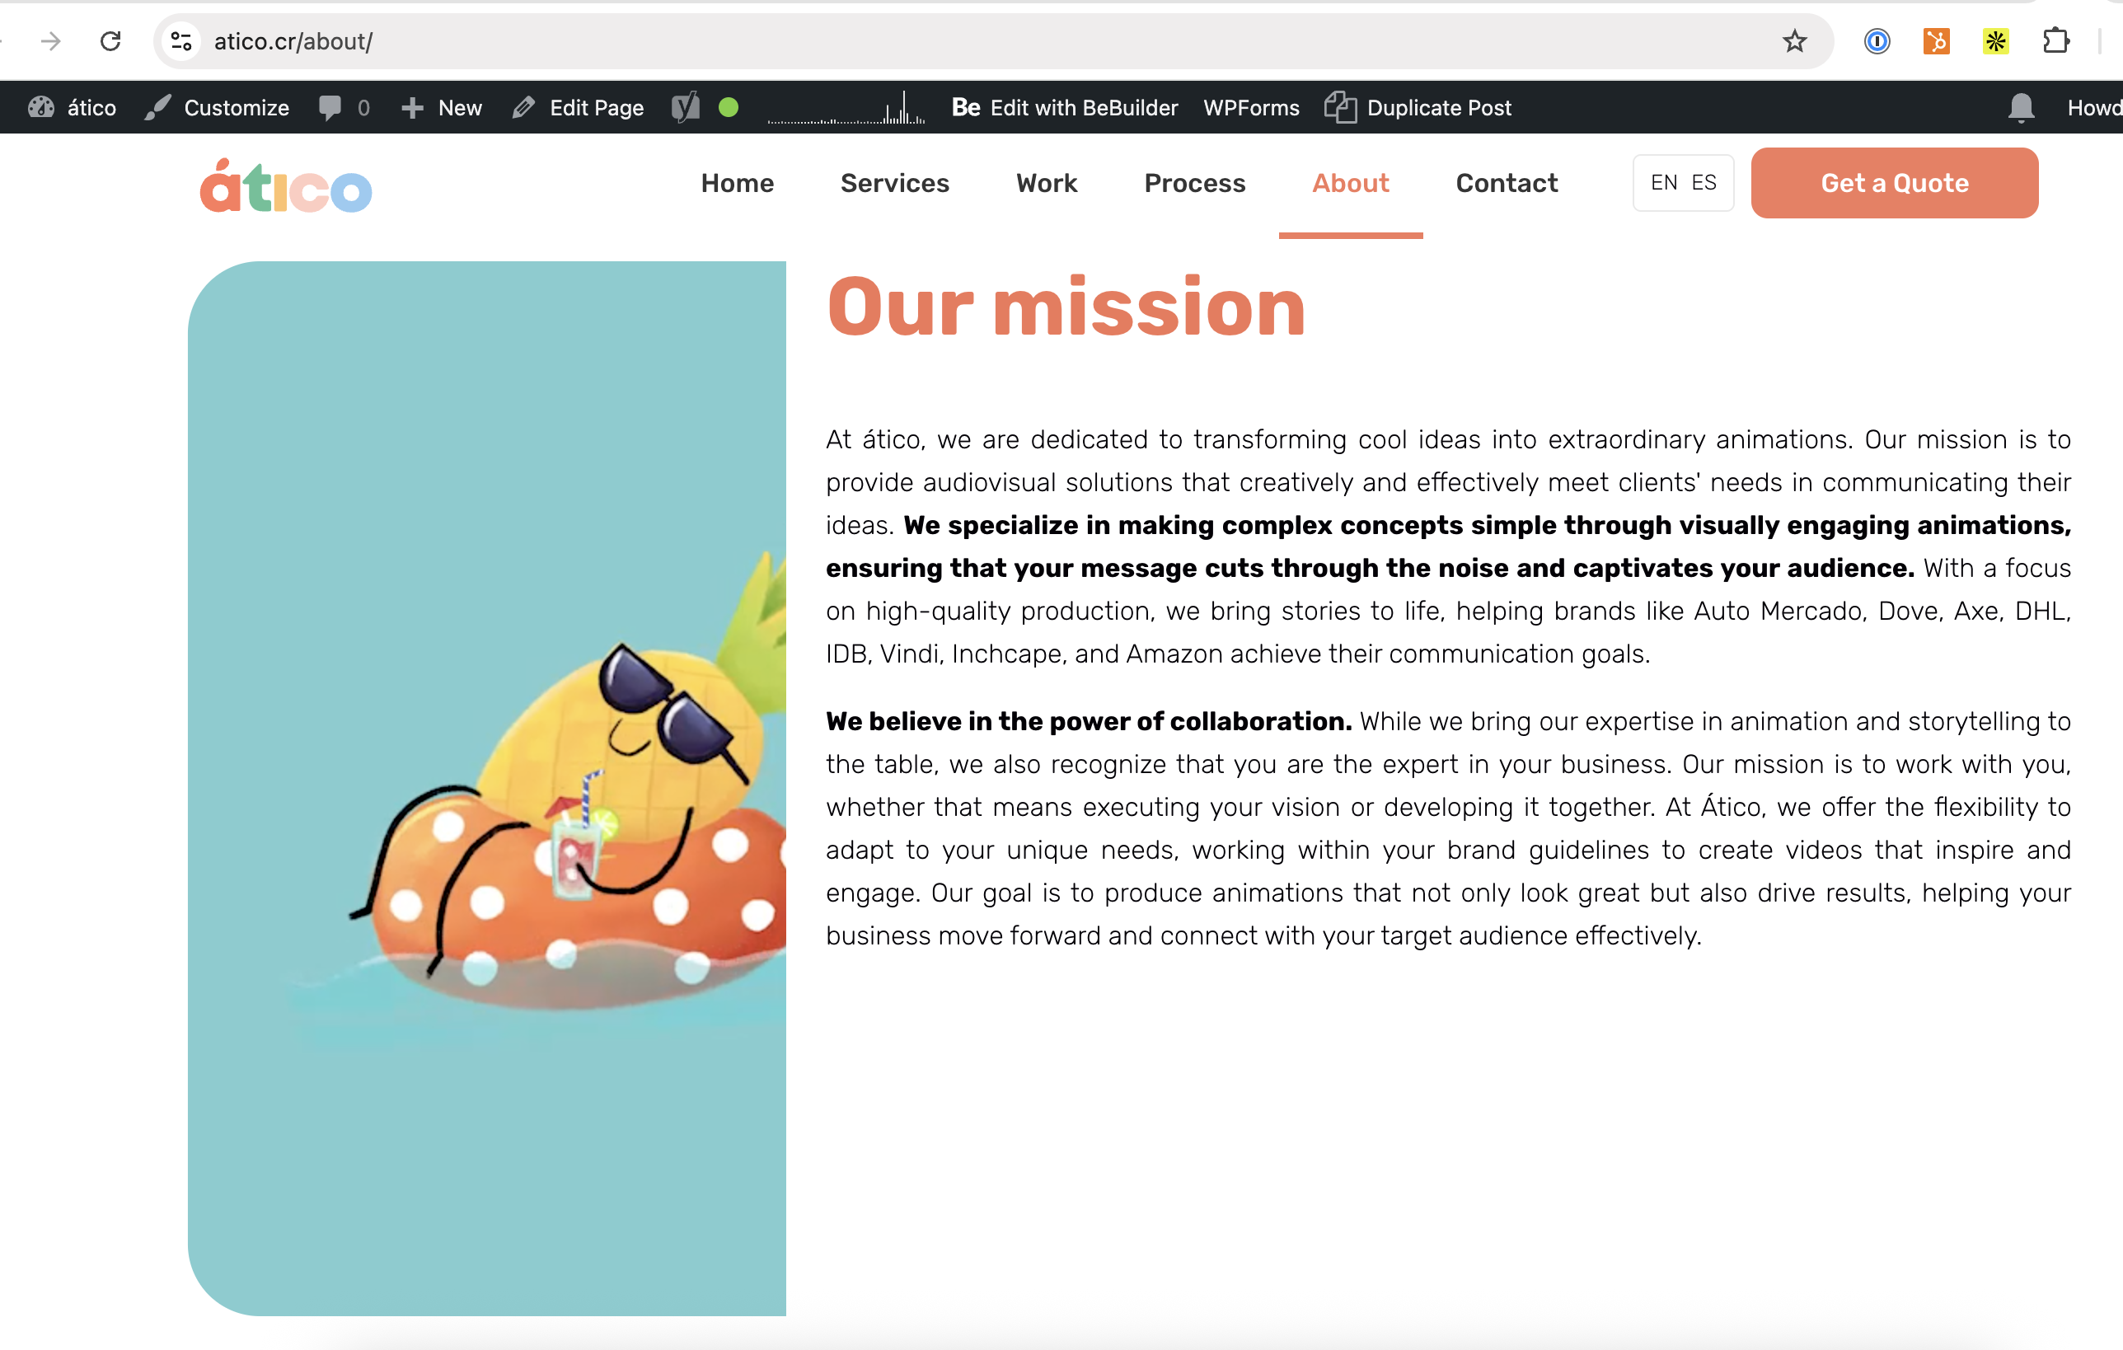Open the site information icon in address bar

tap(181, 41)
